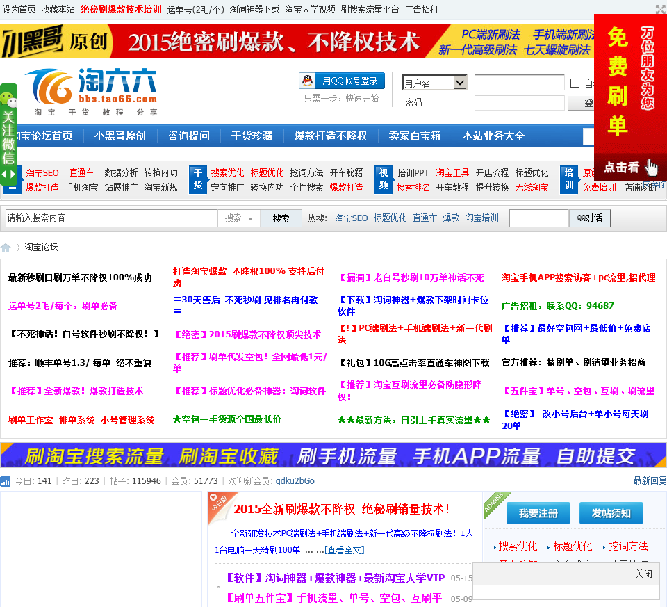Open 最新秒刷日刷万单不降权100%成功 post
Screen dimensions: 667x607
click(x=80, y=277)
